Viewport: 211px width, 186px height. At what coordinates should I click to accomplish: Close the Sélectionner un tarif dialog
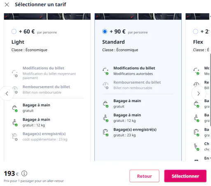7,5
